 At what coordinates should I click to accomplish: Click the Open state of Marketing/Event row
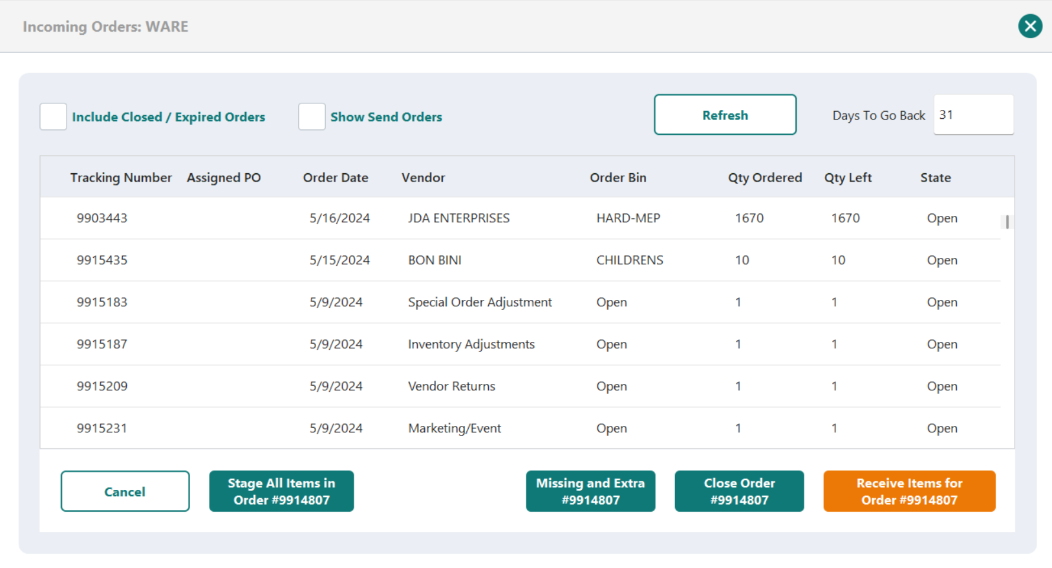coord(942,428)
